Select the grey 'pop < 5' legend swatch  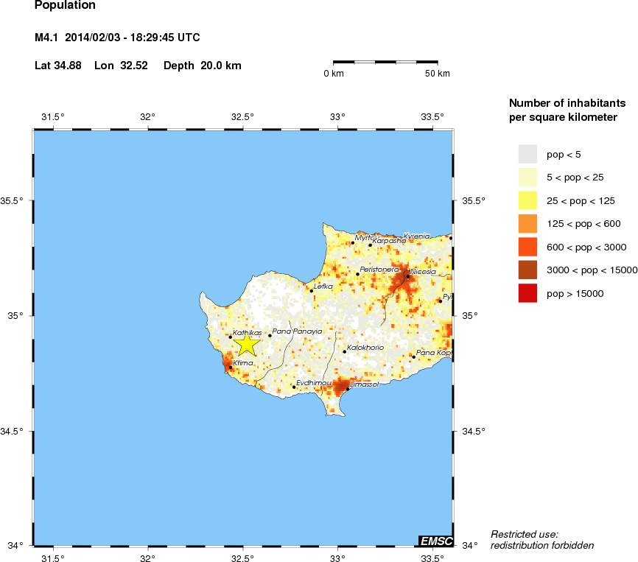(527, 154)
